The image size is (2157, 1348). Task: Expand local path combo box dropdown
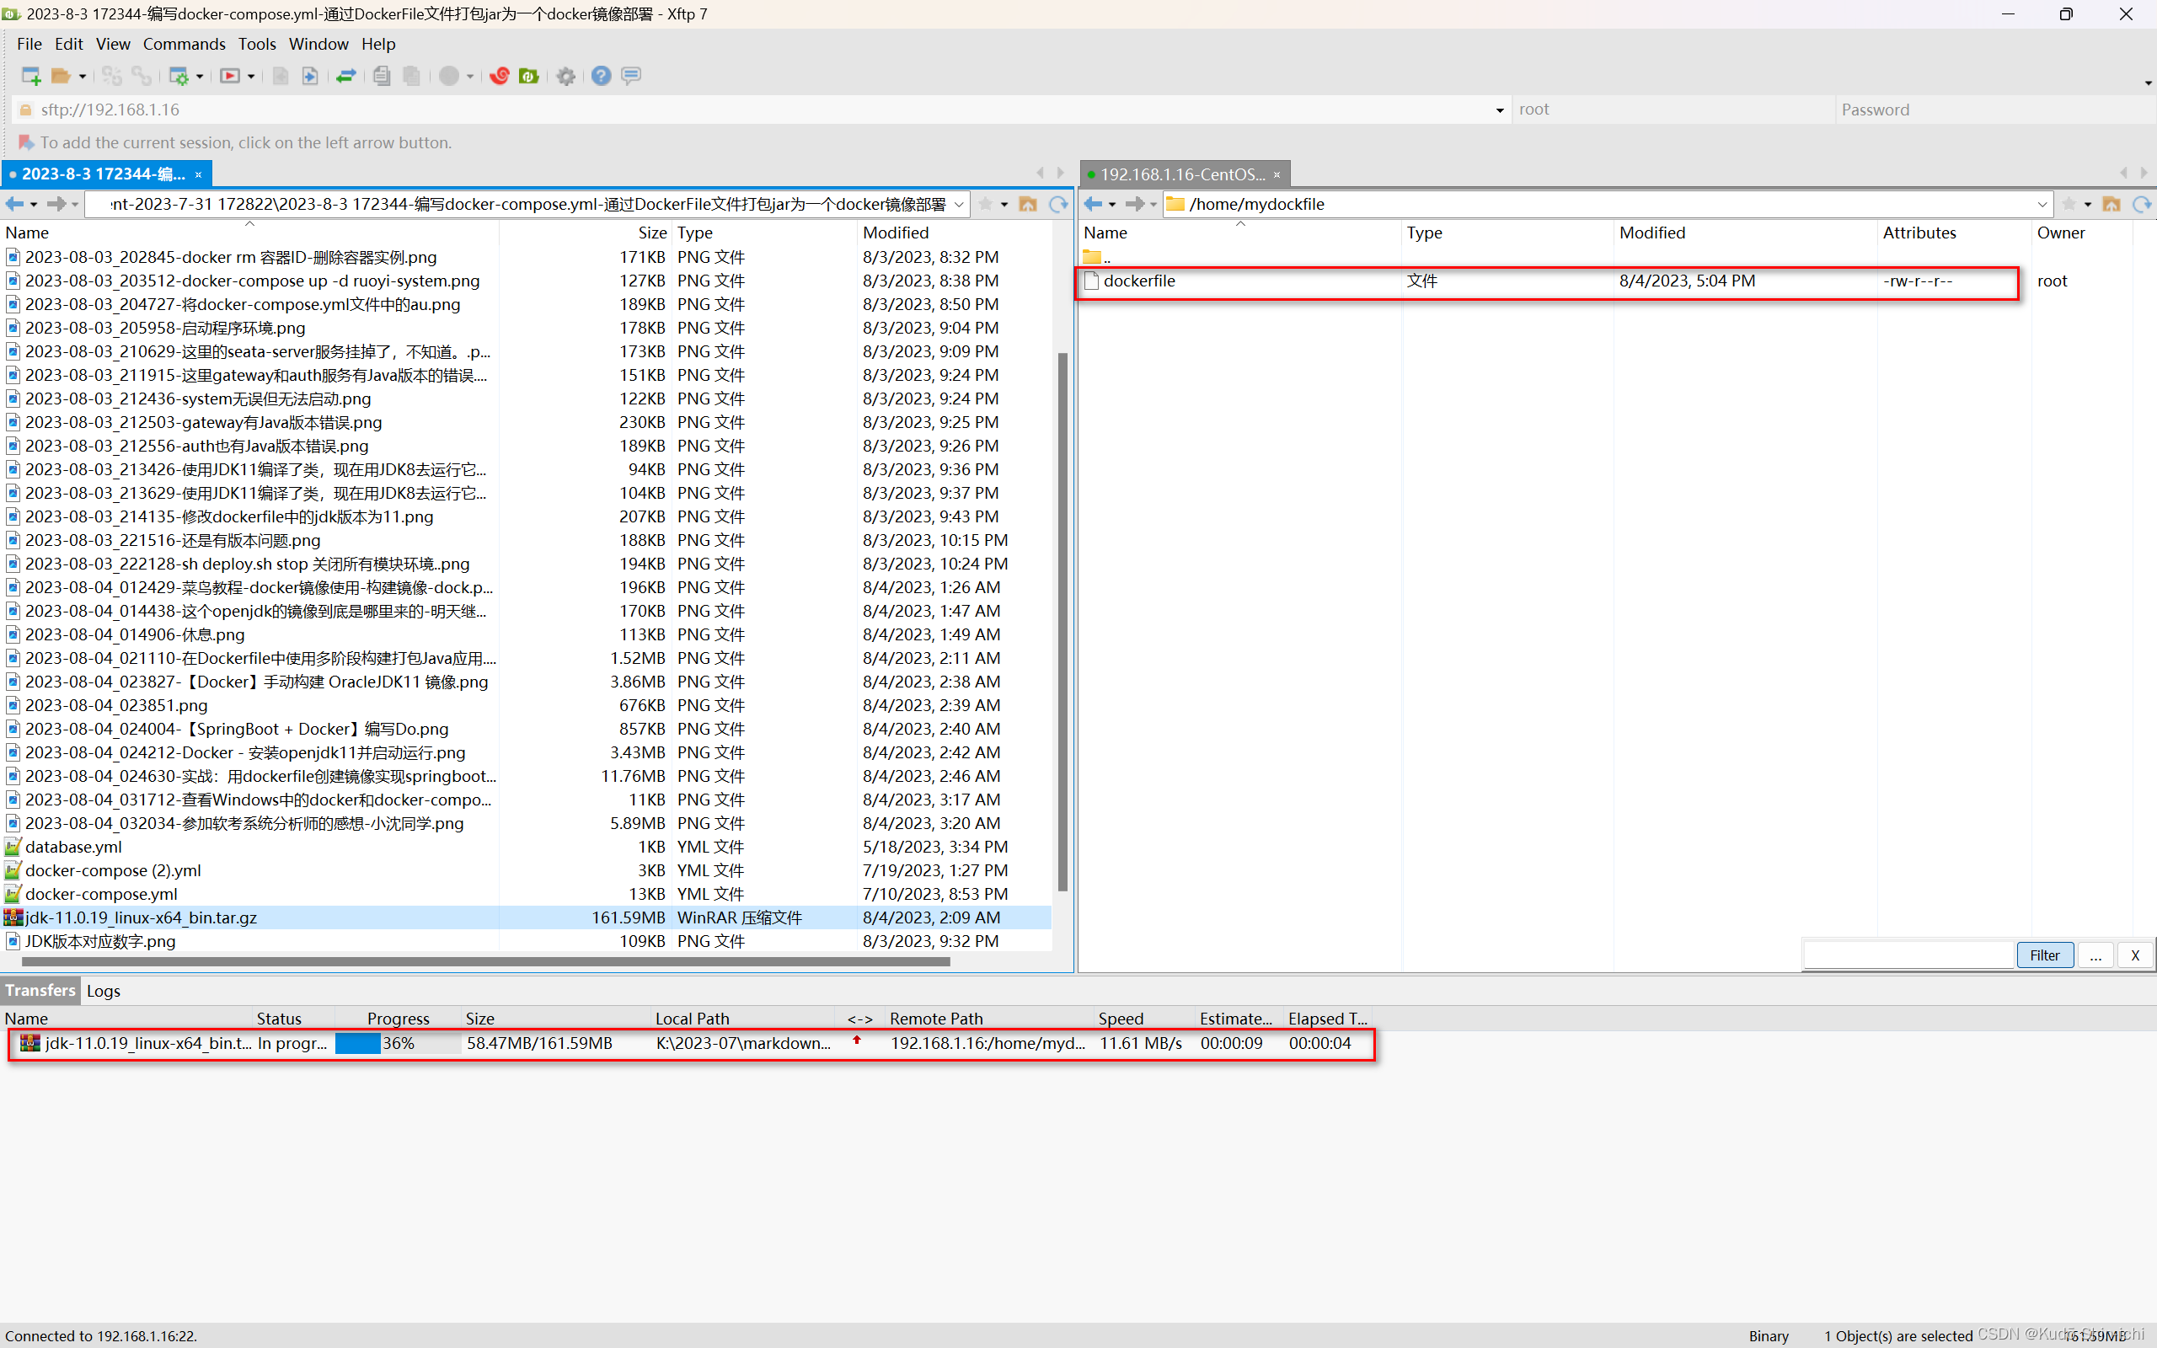point(959,205)
